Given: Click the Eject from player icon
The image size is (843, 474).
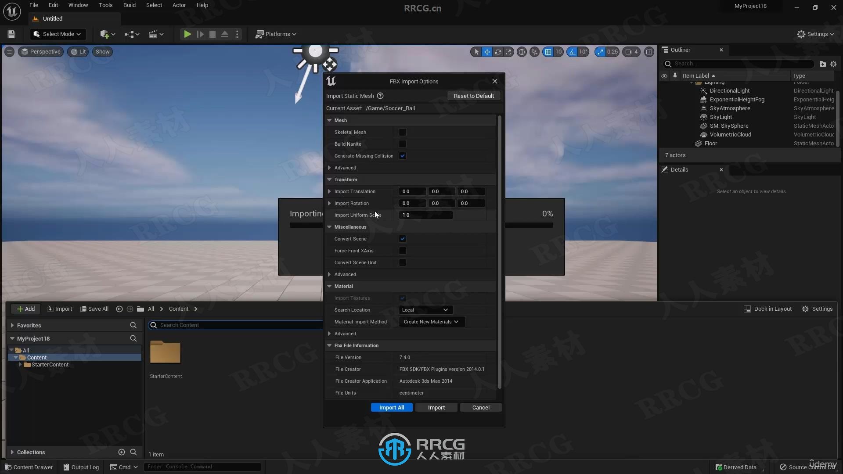Looking at the screenshot, I should [x=225, y=34].
